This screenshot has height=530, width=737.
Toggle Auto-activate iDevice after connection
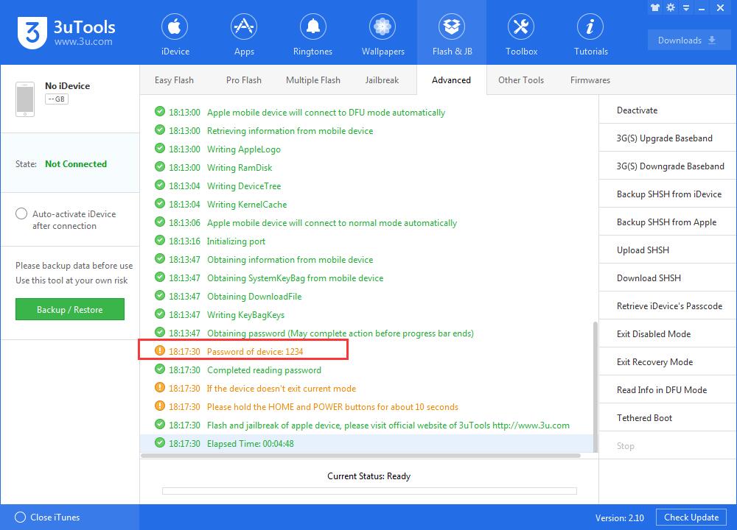(x=21, y=213)
